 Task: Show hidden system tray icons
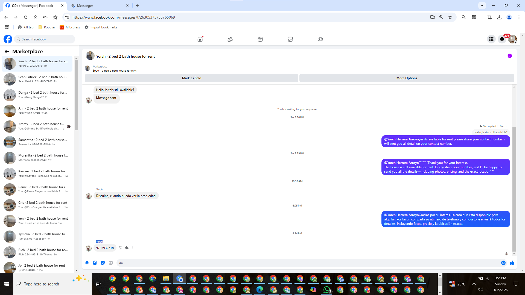[474, 284]
